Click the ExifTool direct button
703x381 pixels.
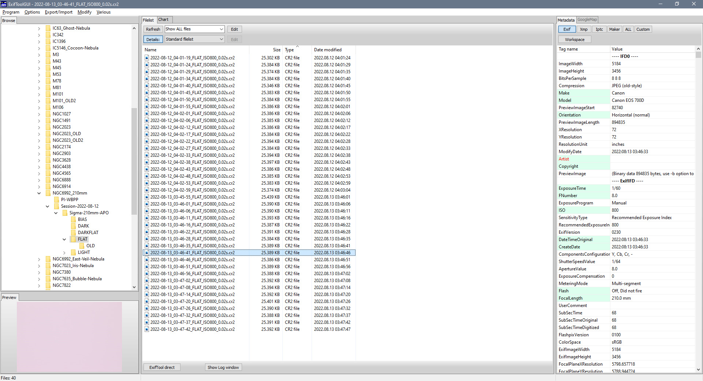162,367
